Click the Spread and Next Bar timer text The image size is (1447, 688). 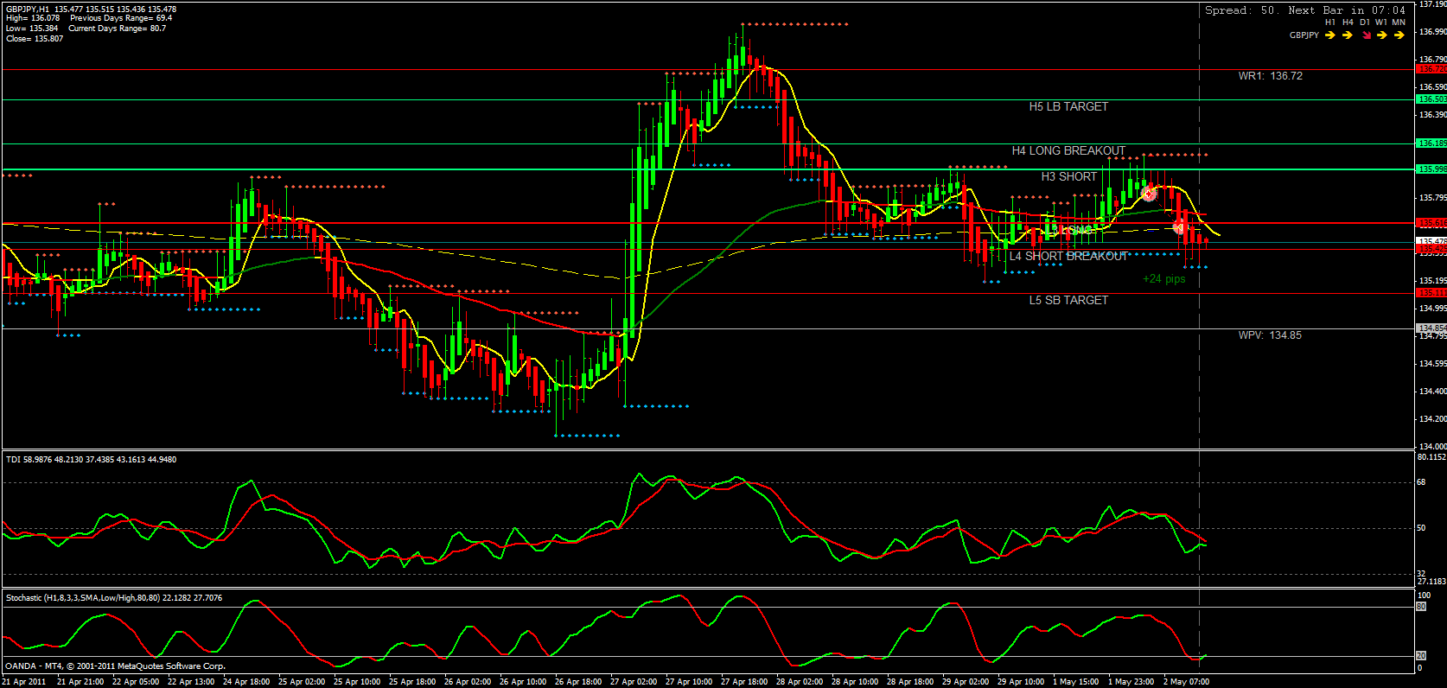coord(1305,10)
